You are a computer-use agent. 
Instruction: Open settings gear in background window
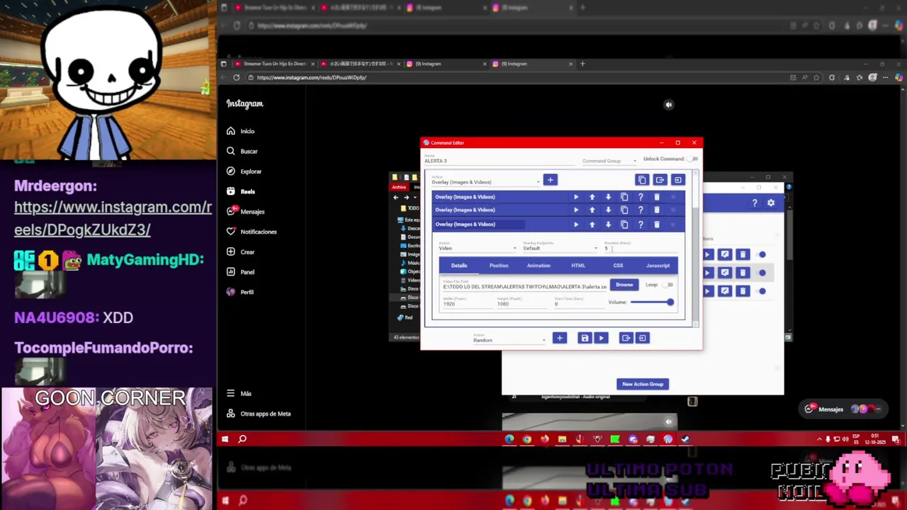(x=771, y=203)
